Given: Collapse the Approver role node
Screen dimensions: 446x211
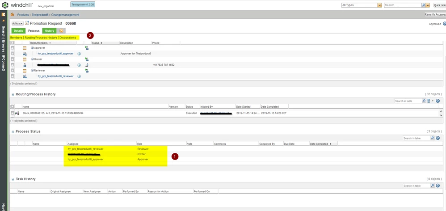Looking at the screenshot, I should [33, 48].
